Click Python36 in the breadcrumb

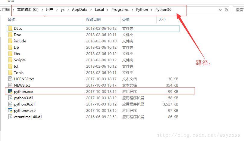163,10
